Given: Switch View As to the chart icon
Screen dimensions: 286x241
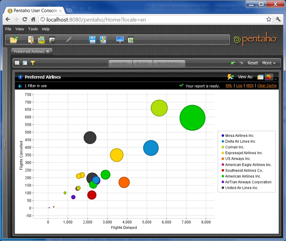Looking at the screenshot, I should [269, 77].
